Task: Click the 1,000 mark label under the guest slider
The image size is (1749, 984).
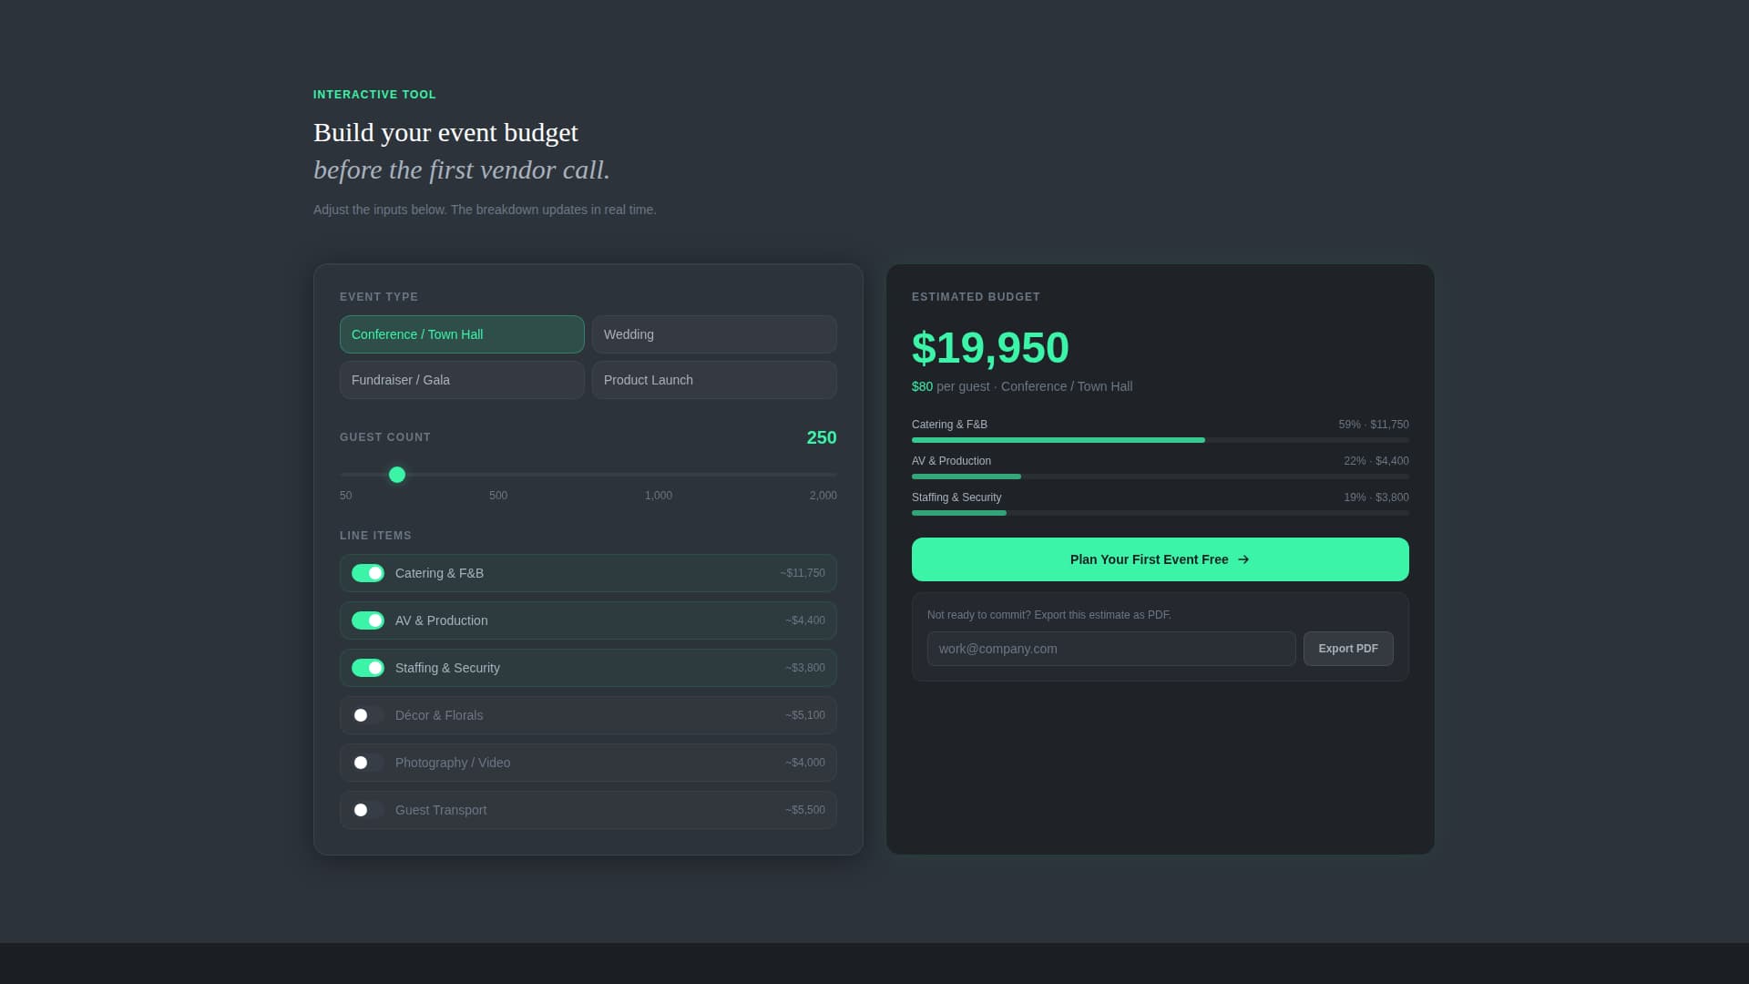Action: [x=659, y=496]
